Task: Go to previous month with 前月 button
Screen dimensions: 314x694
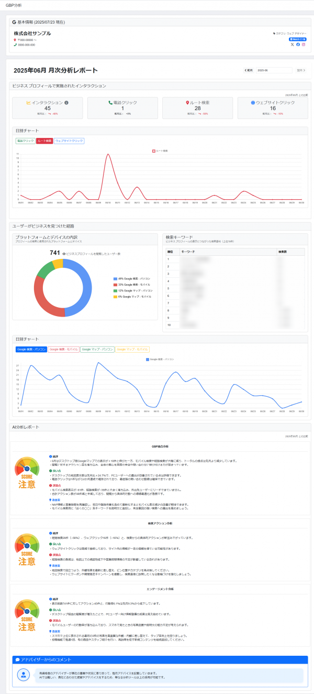Action: click(x=249, y=70)
